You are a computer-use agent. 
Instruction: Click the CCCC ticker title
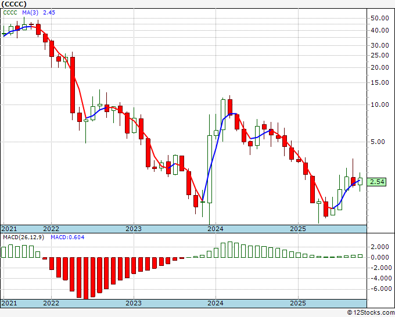click(14, 4)
